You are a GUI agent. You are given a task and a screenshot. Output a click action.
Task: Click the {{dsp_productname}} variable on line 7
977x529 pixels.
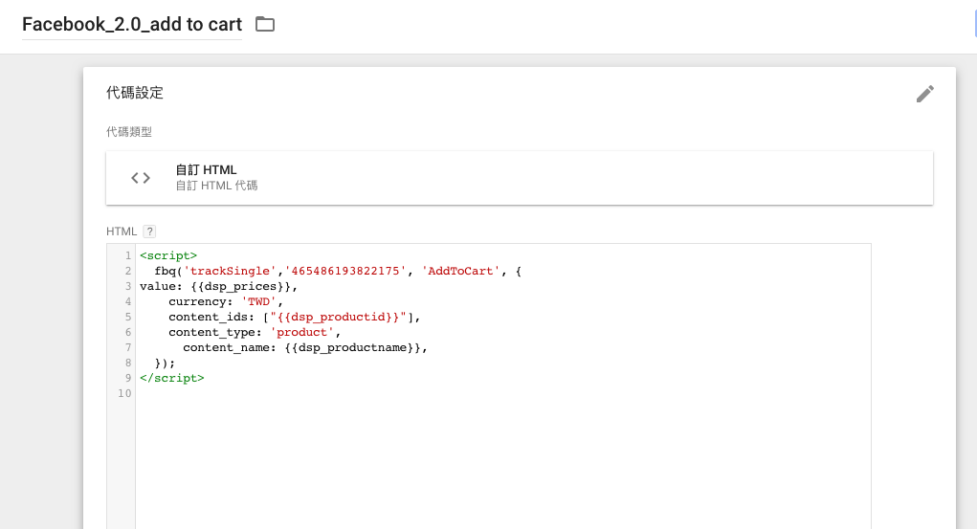coord(353,347)
